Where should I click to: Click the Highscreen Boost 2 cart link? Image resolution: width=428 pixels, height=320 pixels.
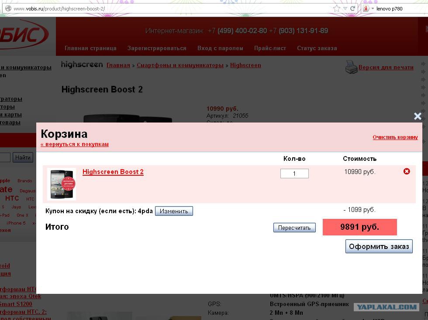tap(113, 172)
